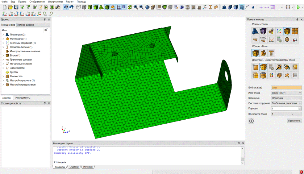The width and height of the screenshot is (304, 174).
Task: Expand the Настройки расчета (1) node
Action: click(x=3, y=80)
